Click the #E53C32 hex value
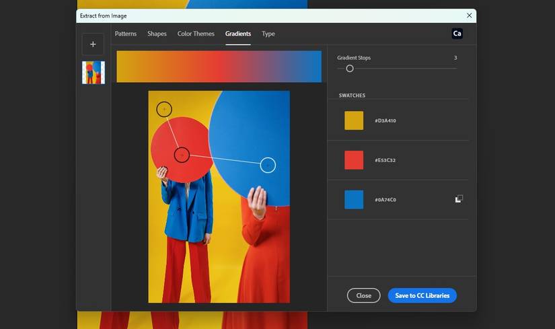 385,160
